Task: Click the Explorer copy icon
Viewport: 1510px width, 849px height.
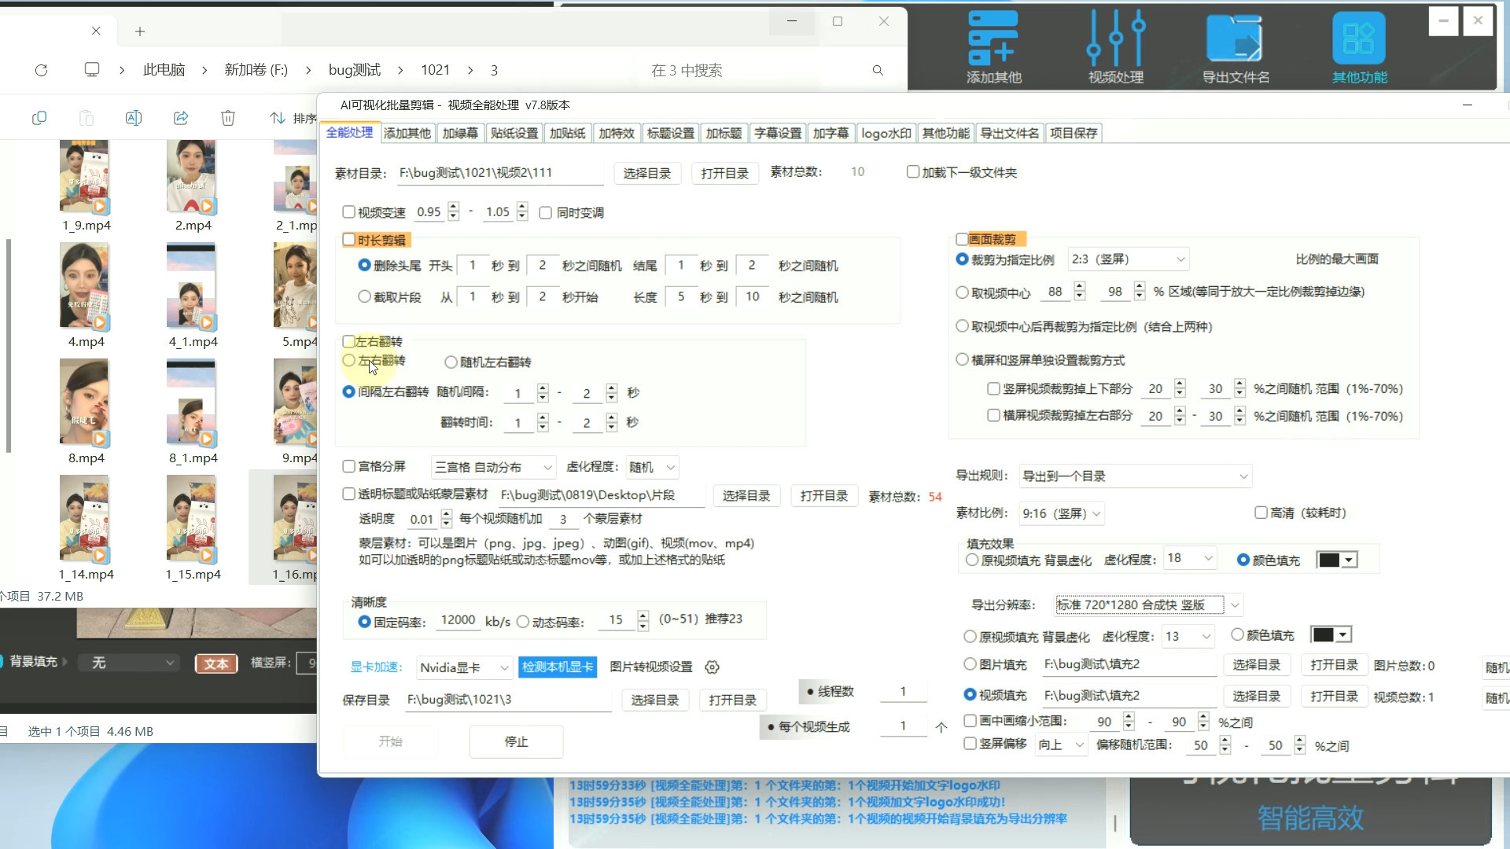Action: (39, 118)
